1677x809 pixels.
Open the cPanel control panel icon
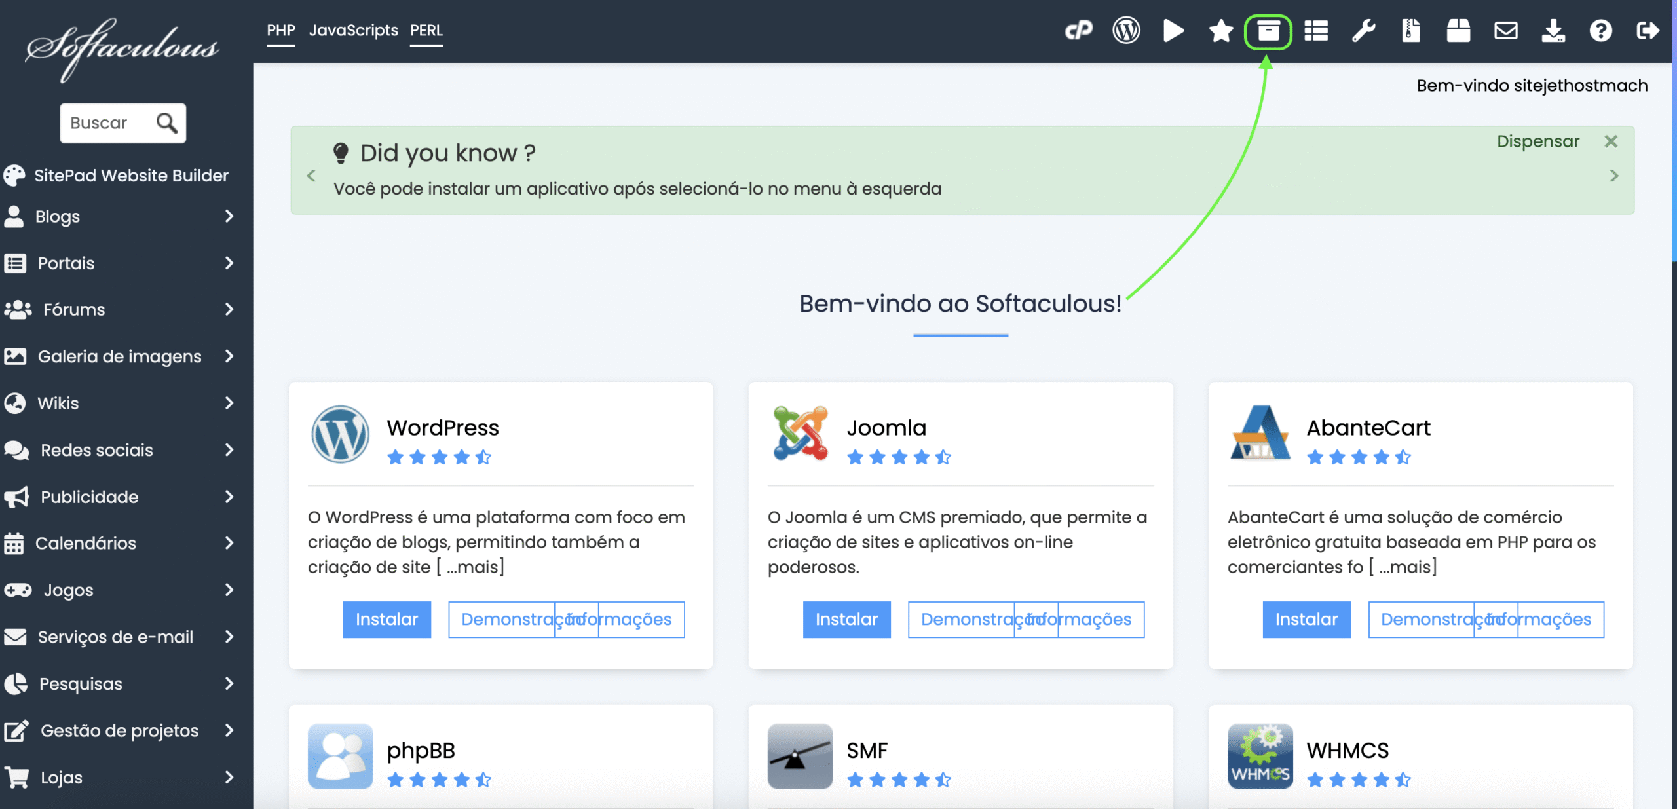[1078, 30]
